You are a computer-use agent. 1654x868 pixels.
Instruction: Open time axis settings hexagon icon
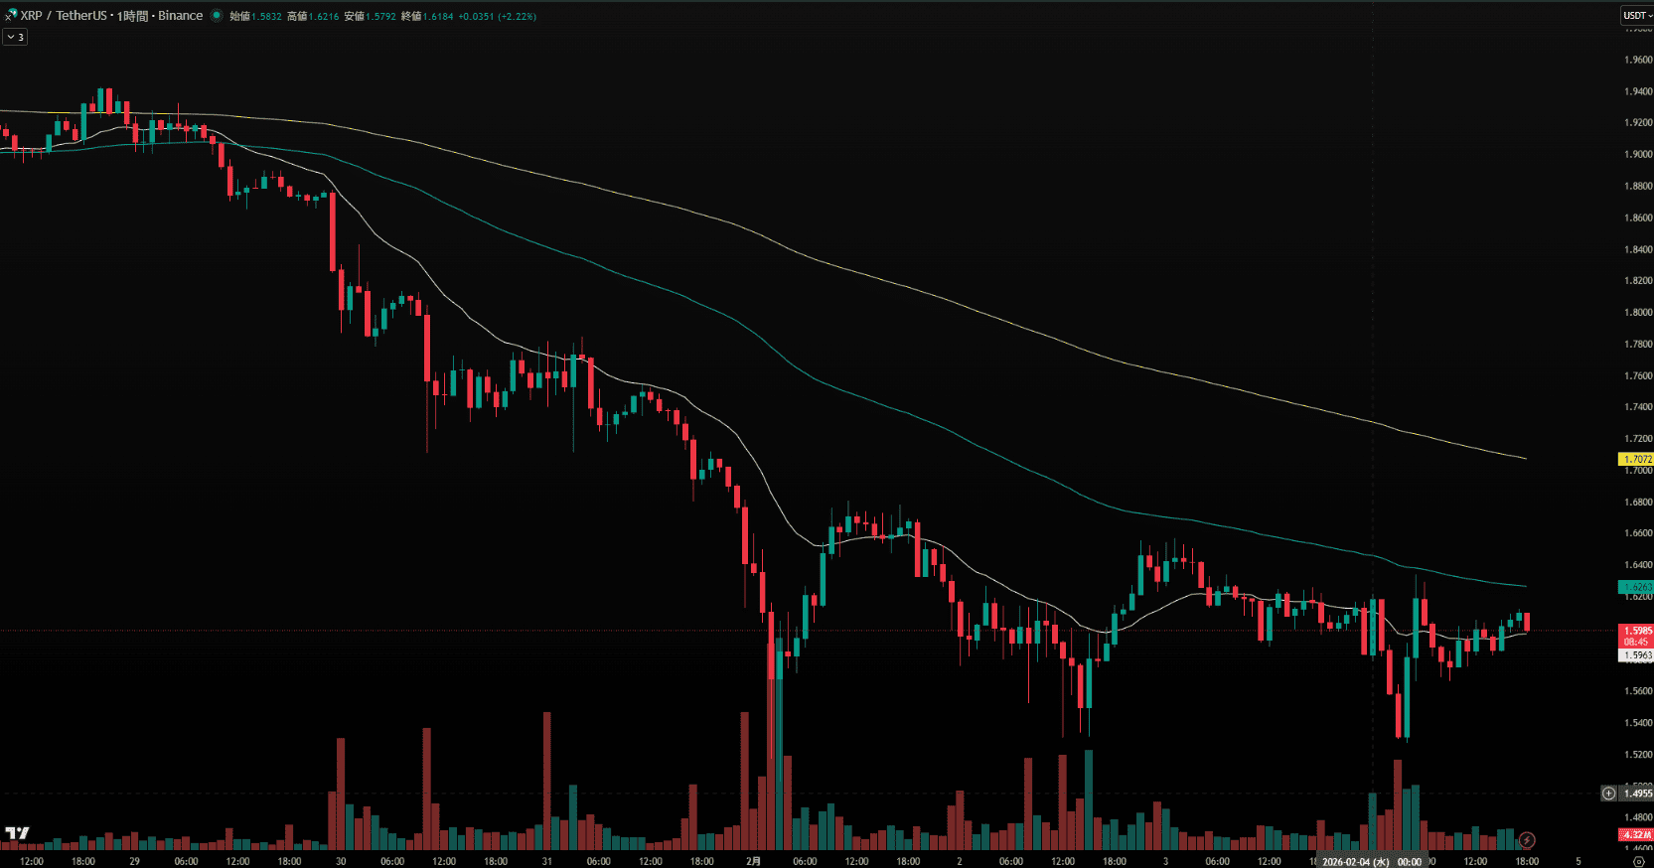point(1638,861)
